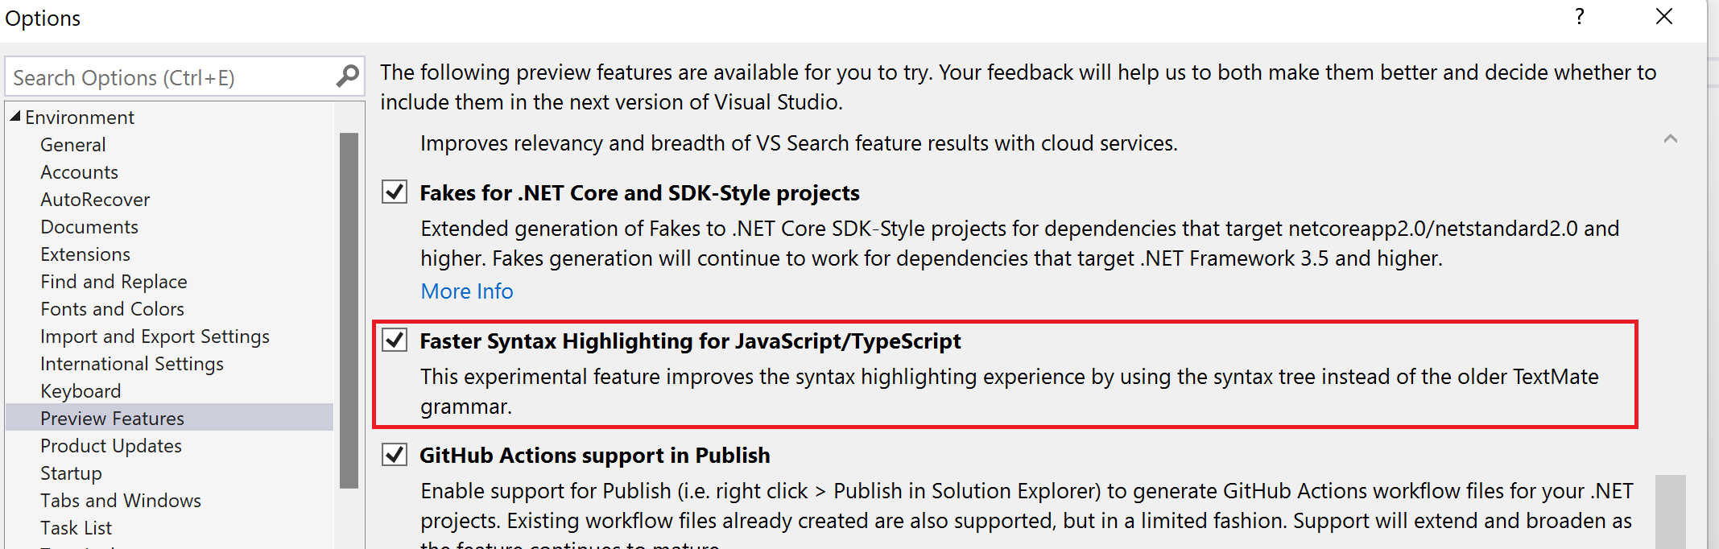Viewport: 1719px width, 549px height.
Task: Open Import and Export Settings
Action: [155, 336]
